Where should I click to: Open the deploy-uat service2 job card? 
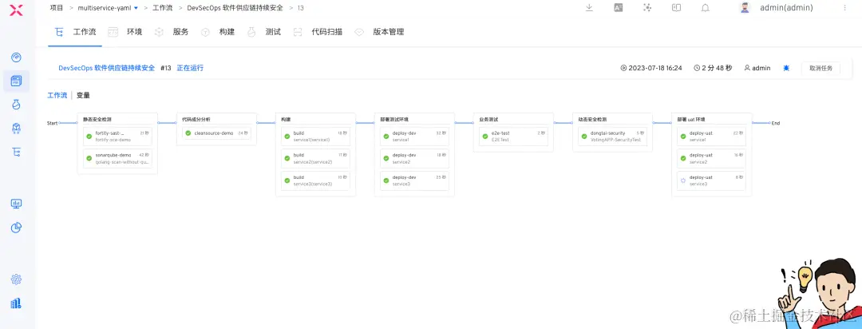711,158
